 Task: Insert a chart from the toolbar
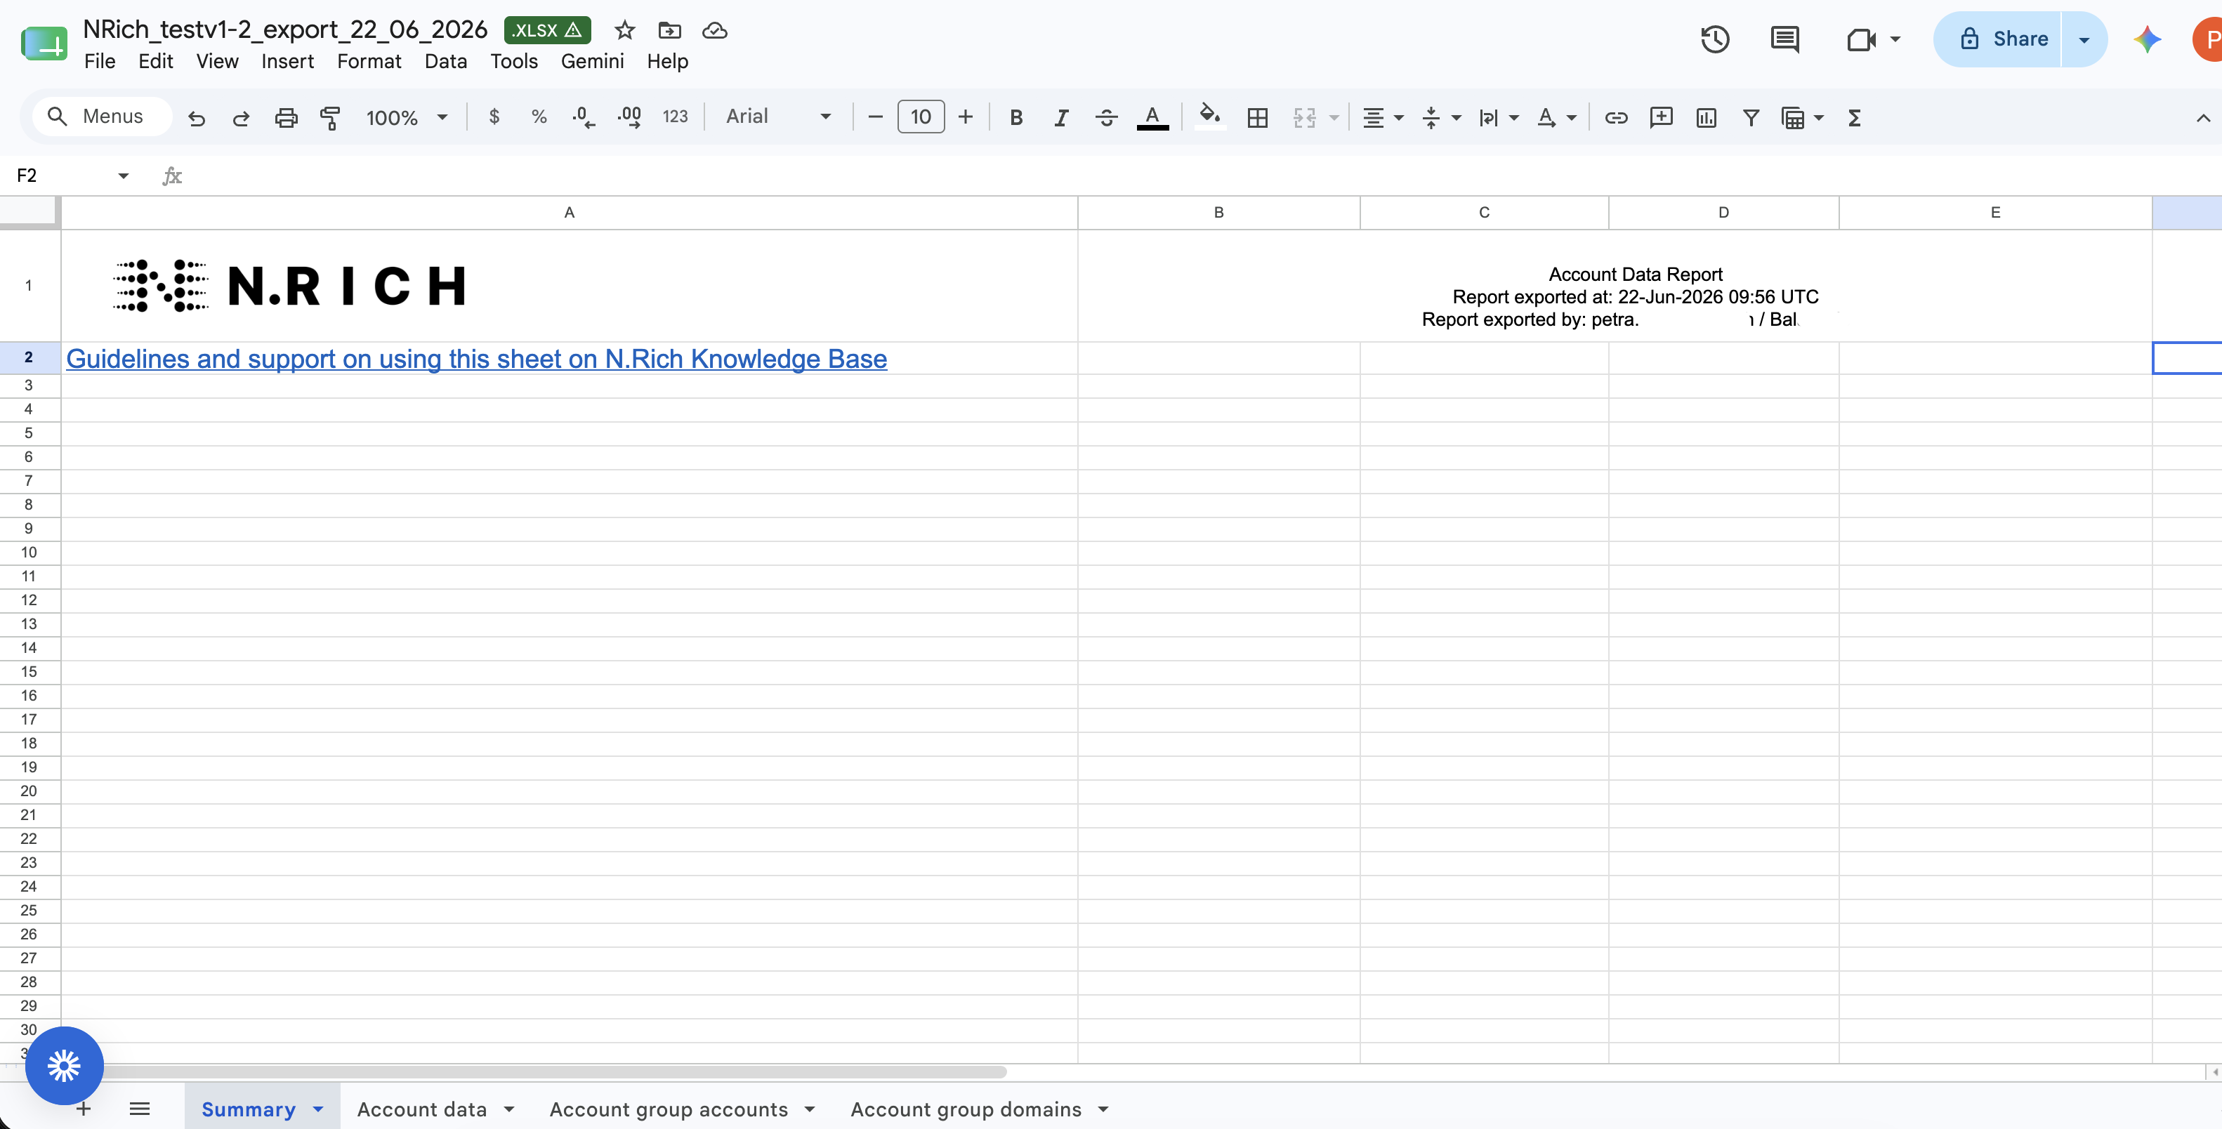1707,117
